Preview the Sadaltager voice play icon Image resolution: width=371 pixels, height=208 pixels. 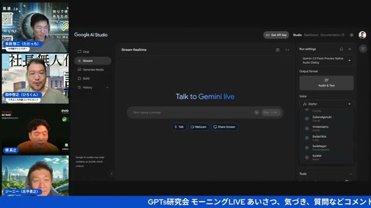[307, 148]
